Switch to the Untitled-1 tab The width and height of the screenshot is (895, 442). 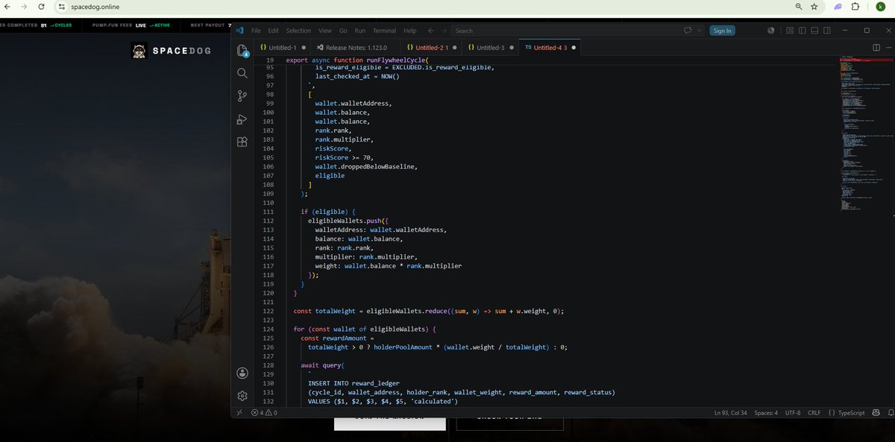point(282,47)
